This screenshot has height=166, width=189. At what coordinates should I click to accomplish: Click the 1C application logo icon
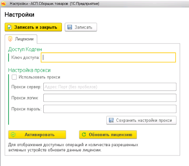(x=3, y=4)
